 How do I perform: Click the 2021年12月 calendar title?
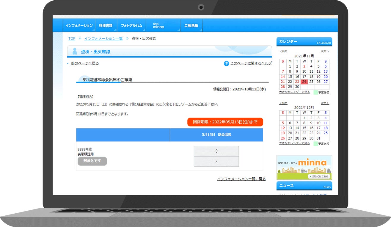pos(304,107)
